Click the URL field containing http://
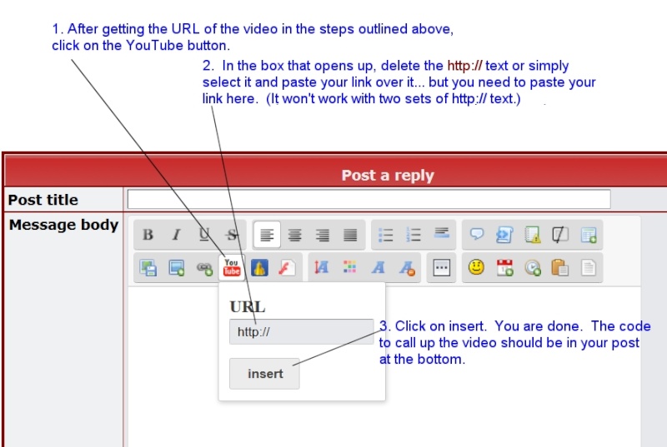Image resolution: width=667 pixels, height=447 pixels. click(302, 331)
